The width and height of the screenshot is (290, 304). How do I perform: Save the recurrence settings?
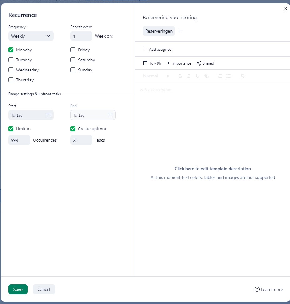pos(18,289)
